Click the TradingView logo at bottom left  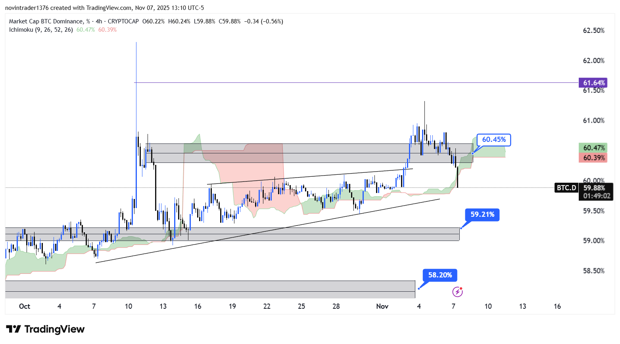coord(45,329)
